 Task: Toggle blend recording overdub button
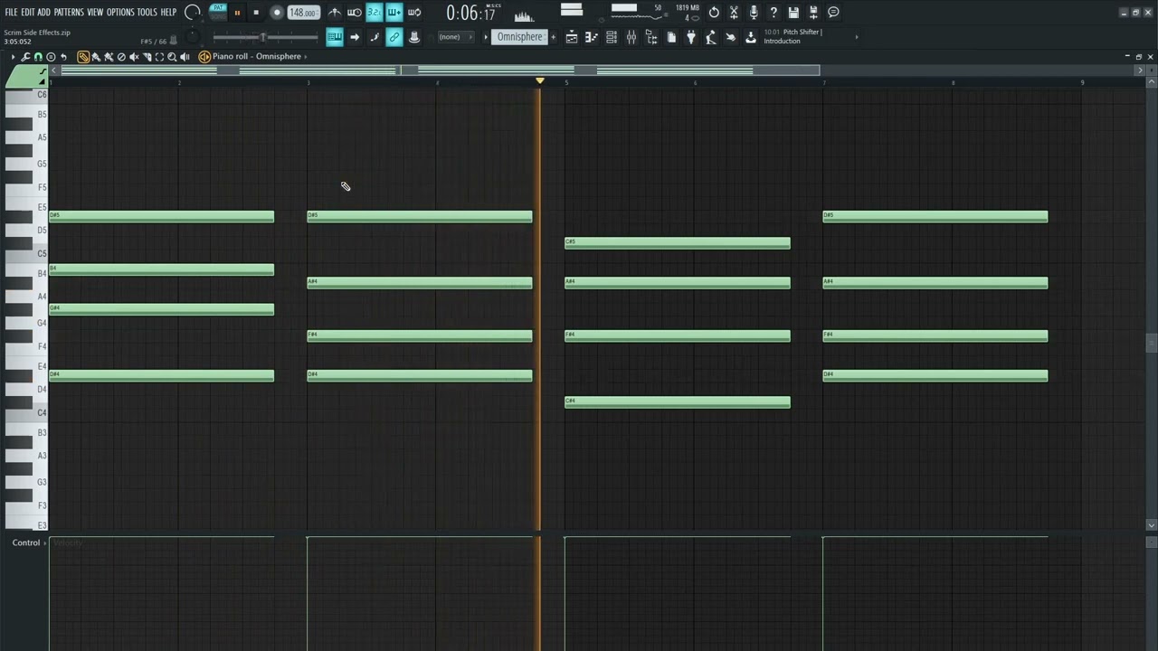[x=394, y=12]
